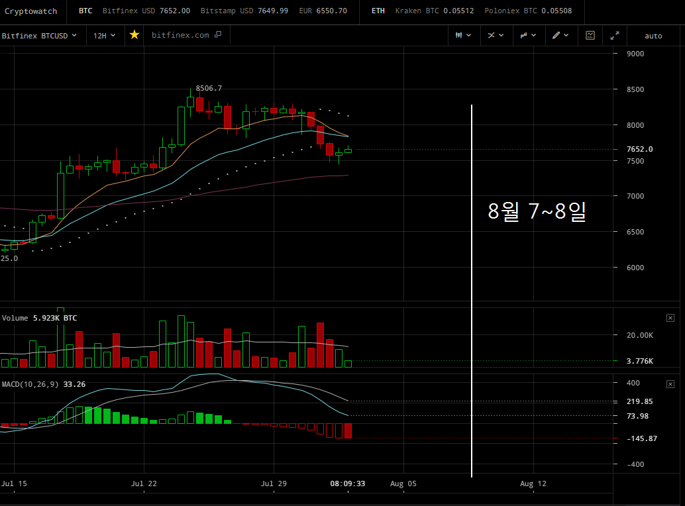Open the indicators overlay menu icon
Screen dimensions: 685x506
[x=496, y=35]
